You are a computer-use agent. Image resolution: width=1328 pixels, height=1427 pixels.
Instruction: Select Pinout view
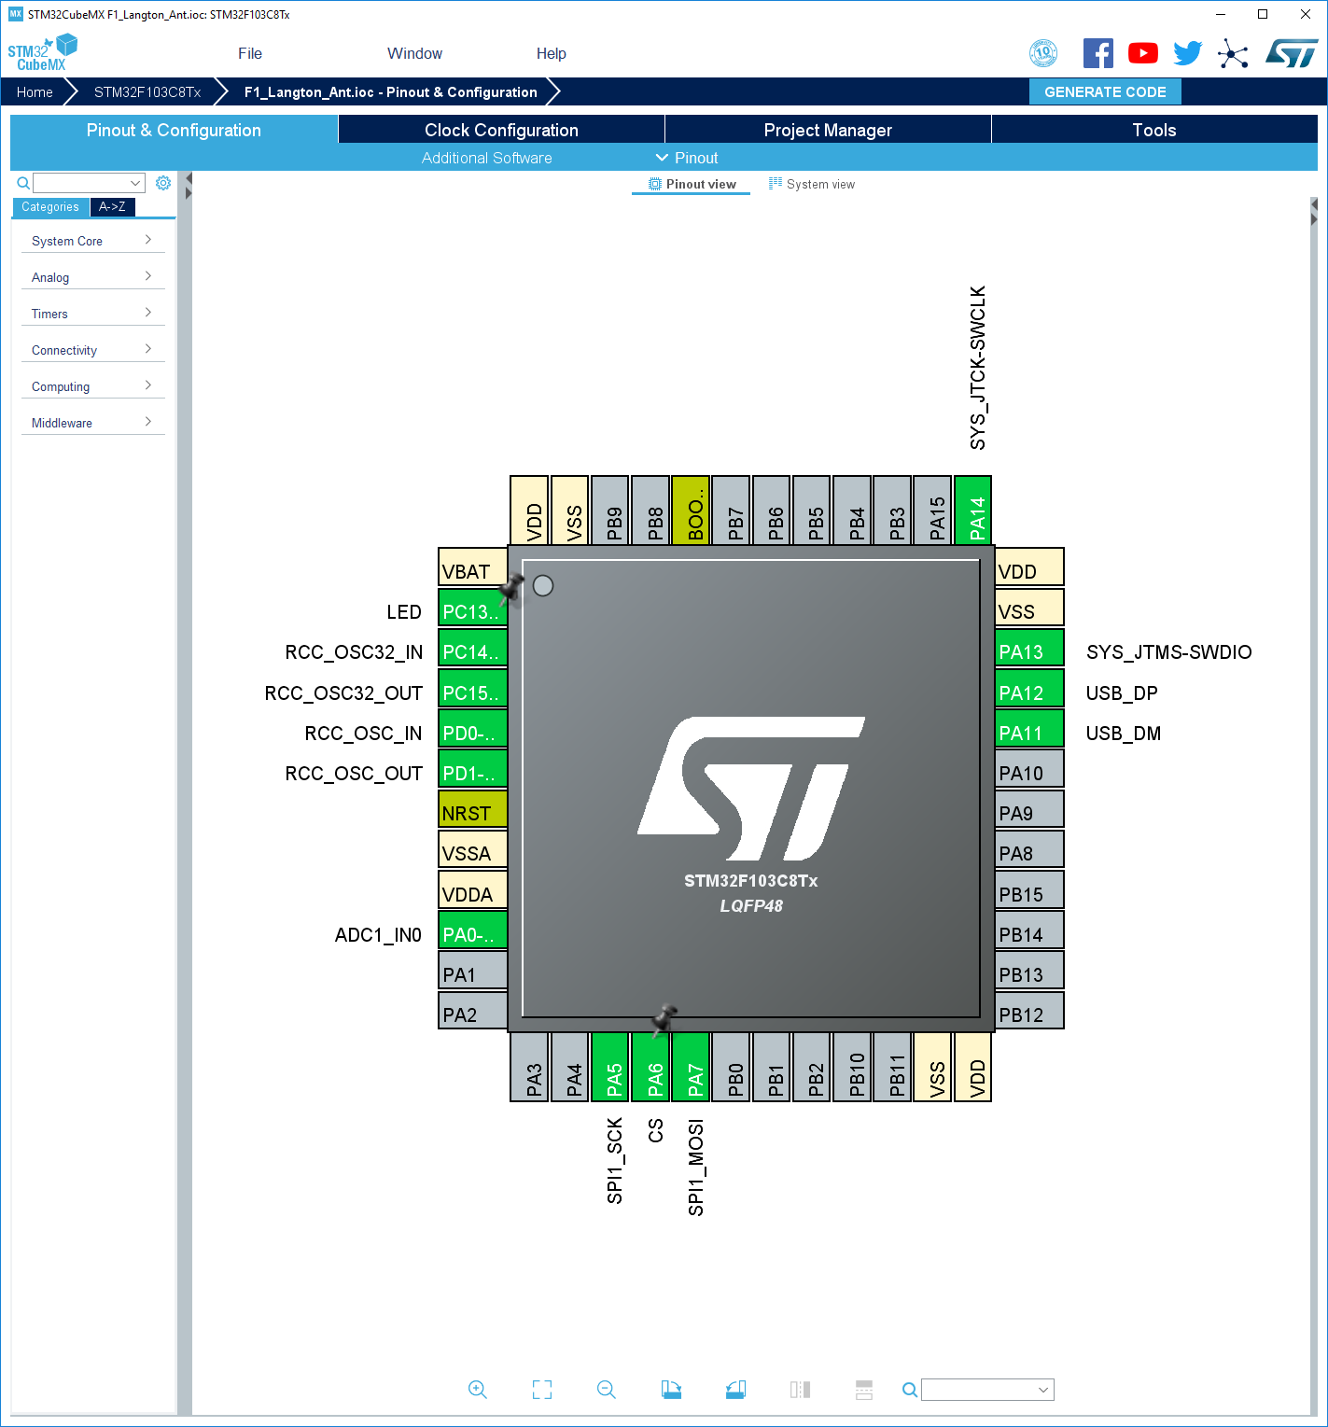point(692,184)
